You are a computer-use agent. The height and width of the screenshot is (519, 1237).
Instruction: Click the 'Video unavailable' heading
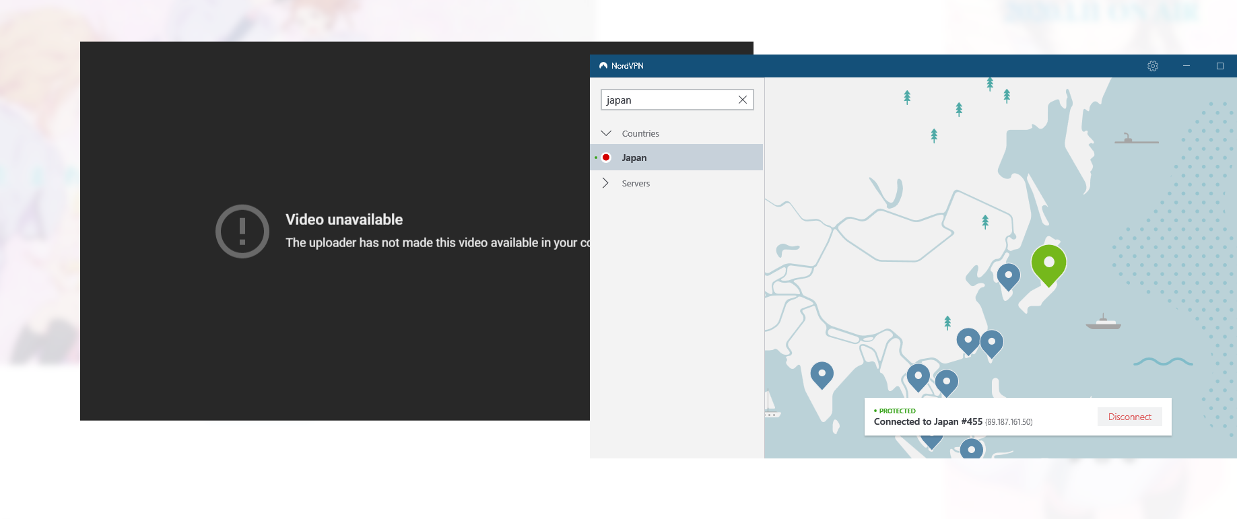pyautogui.click(x=344, y=219)
